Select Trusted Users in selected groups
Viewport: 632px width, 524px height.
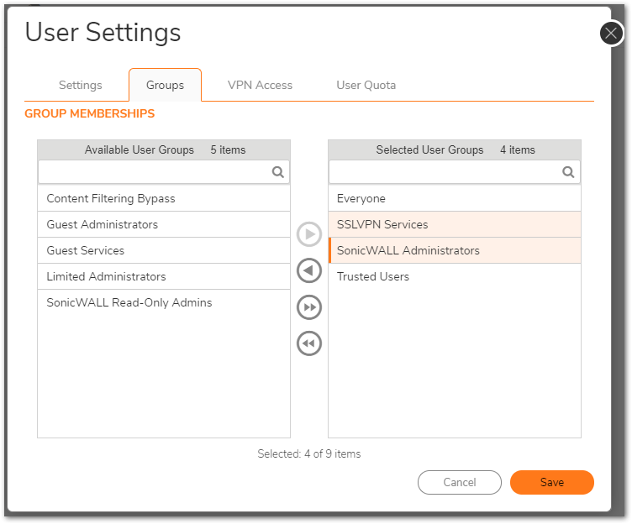pos(454,276)
